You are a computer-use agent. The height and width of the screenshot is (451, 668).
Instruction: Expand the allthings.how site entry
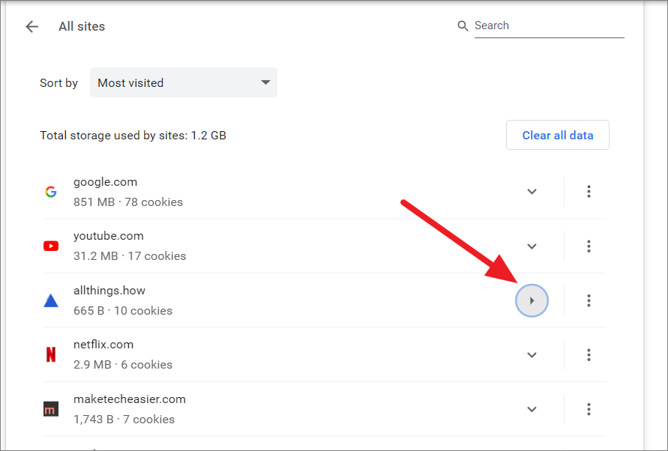click(532, 300)
